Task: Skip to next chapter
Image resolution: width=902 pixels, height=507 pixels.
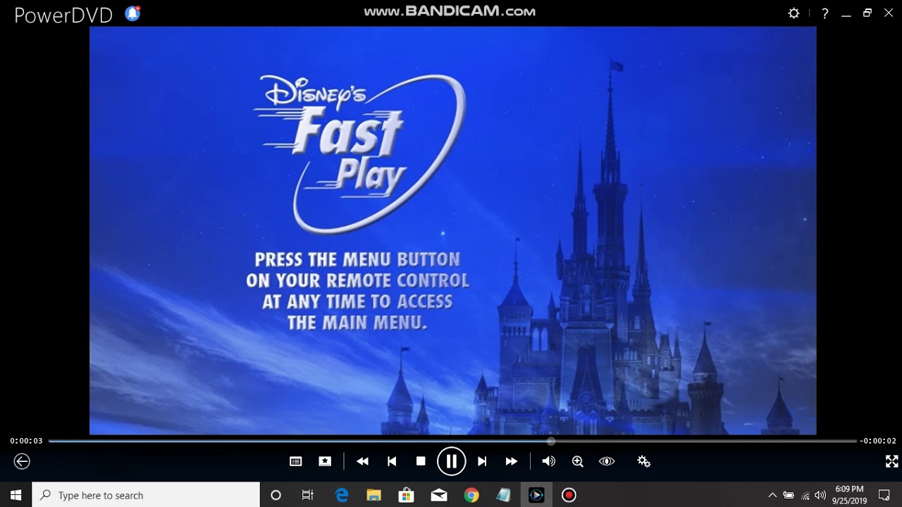Action: [x=482, y=461]
